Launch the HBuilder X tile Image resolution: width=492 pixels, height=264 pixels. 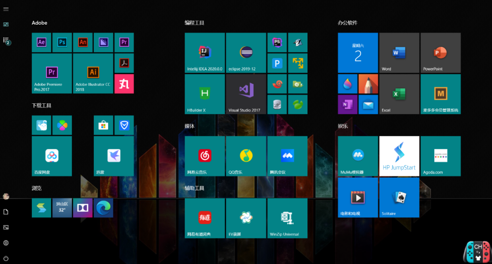(205, 94)
